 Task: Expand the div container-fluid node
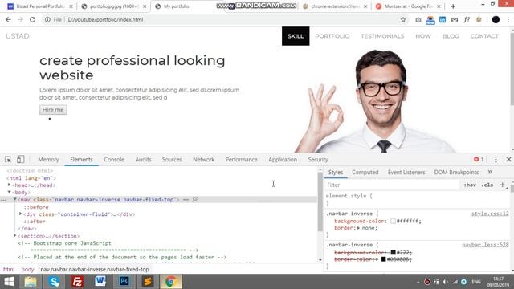point(20,214)
